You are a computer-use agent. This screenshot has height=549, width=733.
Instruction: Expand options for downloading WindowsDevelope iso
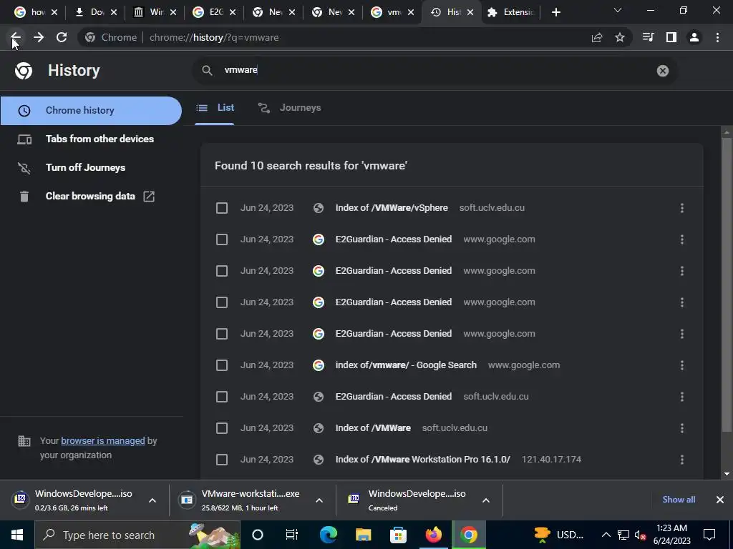pos(152,500)
